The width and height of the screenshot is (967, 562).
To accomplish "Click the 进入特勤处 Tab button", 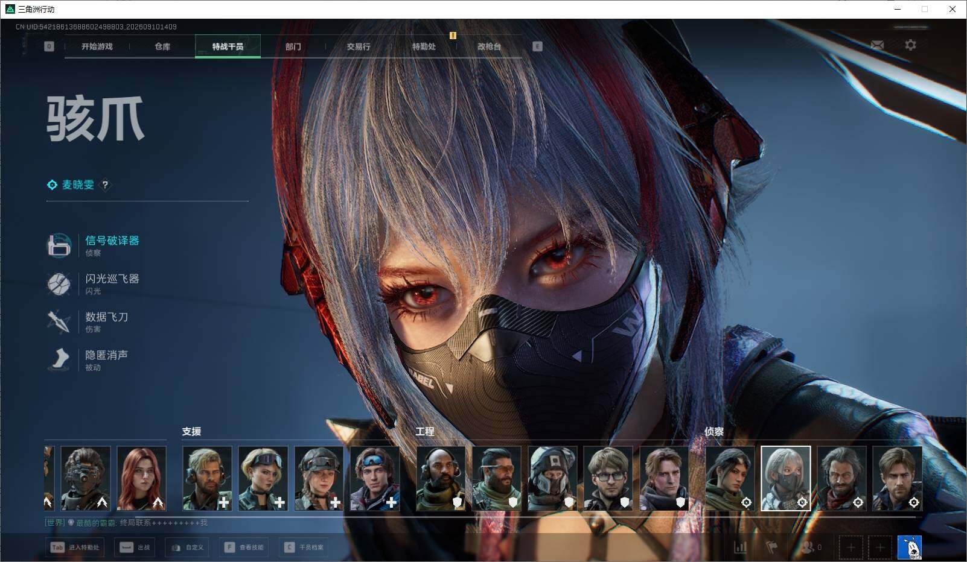I will click(74, 547).
